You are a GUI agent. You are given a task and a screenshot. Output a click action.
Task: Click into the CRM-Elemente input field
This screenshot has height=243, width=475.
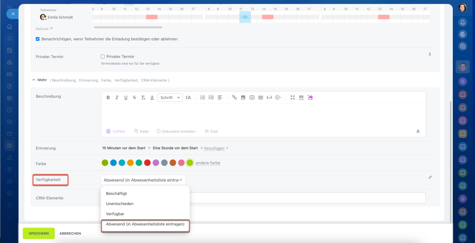(307, 198)
